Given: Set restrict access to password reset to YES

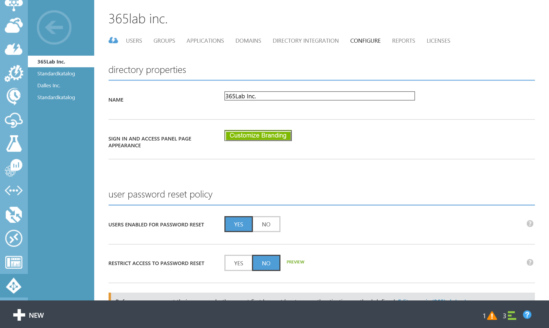Looking at the screenshot, I should (238, 263).
